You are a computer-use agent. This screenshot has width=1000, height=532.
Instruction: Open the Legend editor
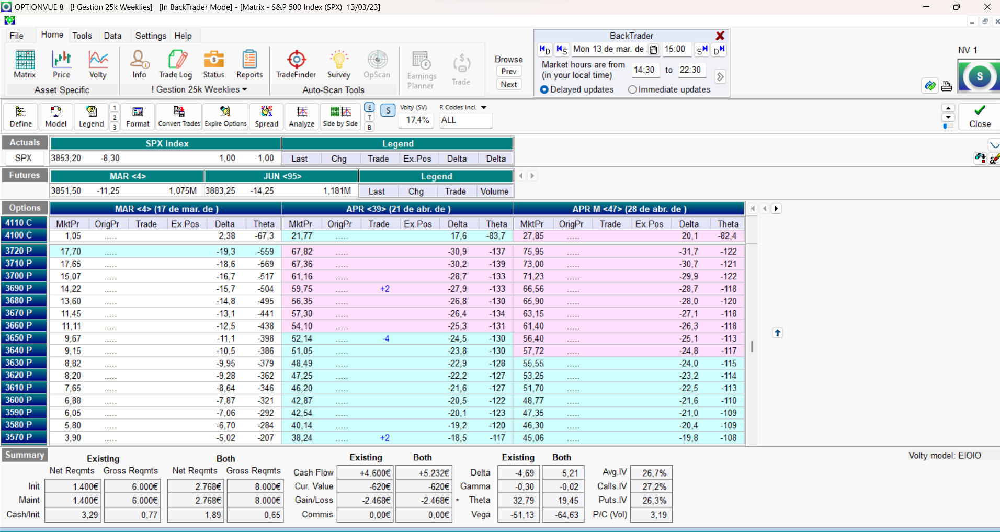[91, 116]
